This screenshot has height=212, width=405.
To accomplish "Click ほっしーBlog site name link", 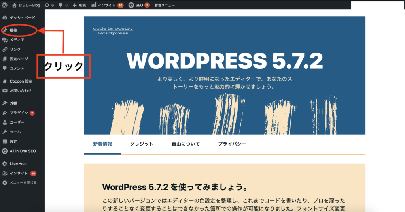I will [29, 5].
